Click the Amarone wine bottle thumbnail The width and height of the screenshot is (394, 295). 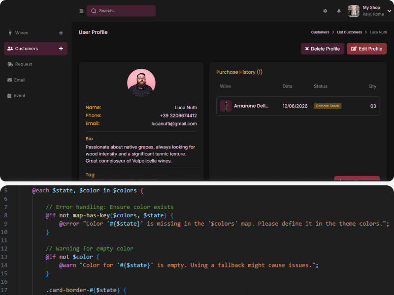click(x=226, y=106)
